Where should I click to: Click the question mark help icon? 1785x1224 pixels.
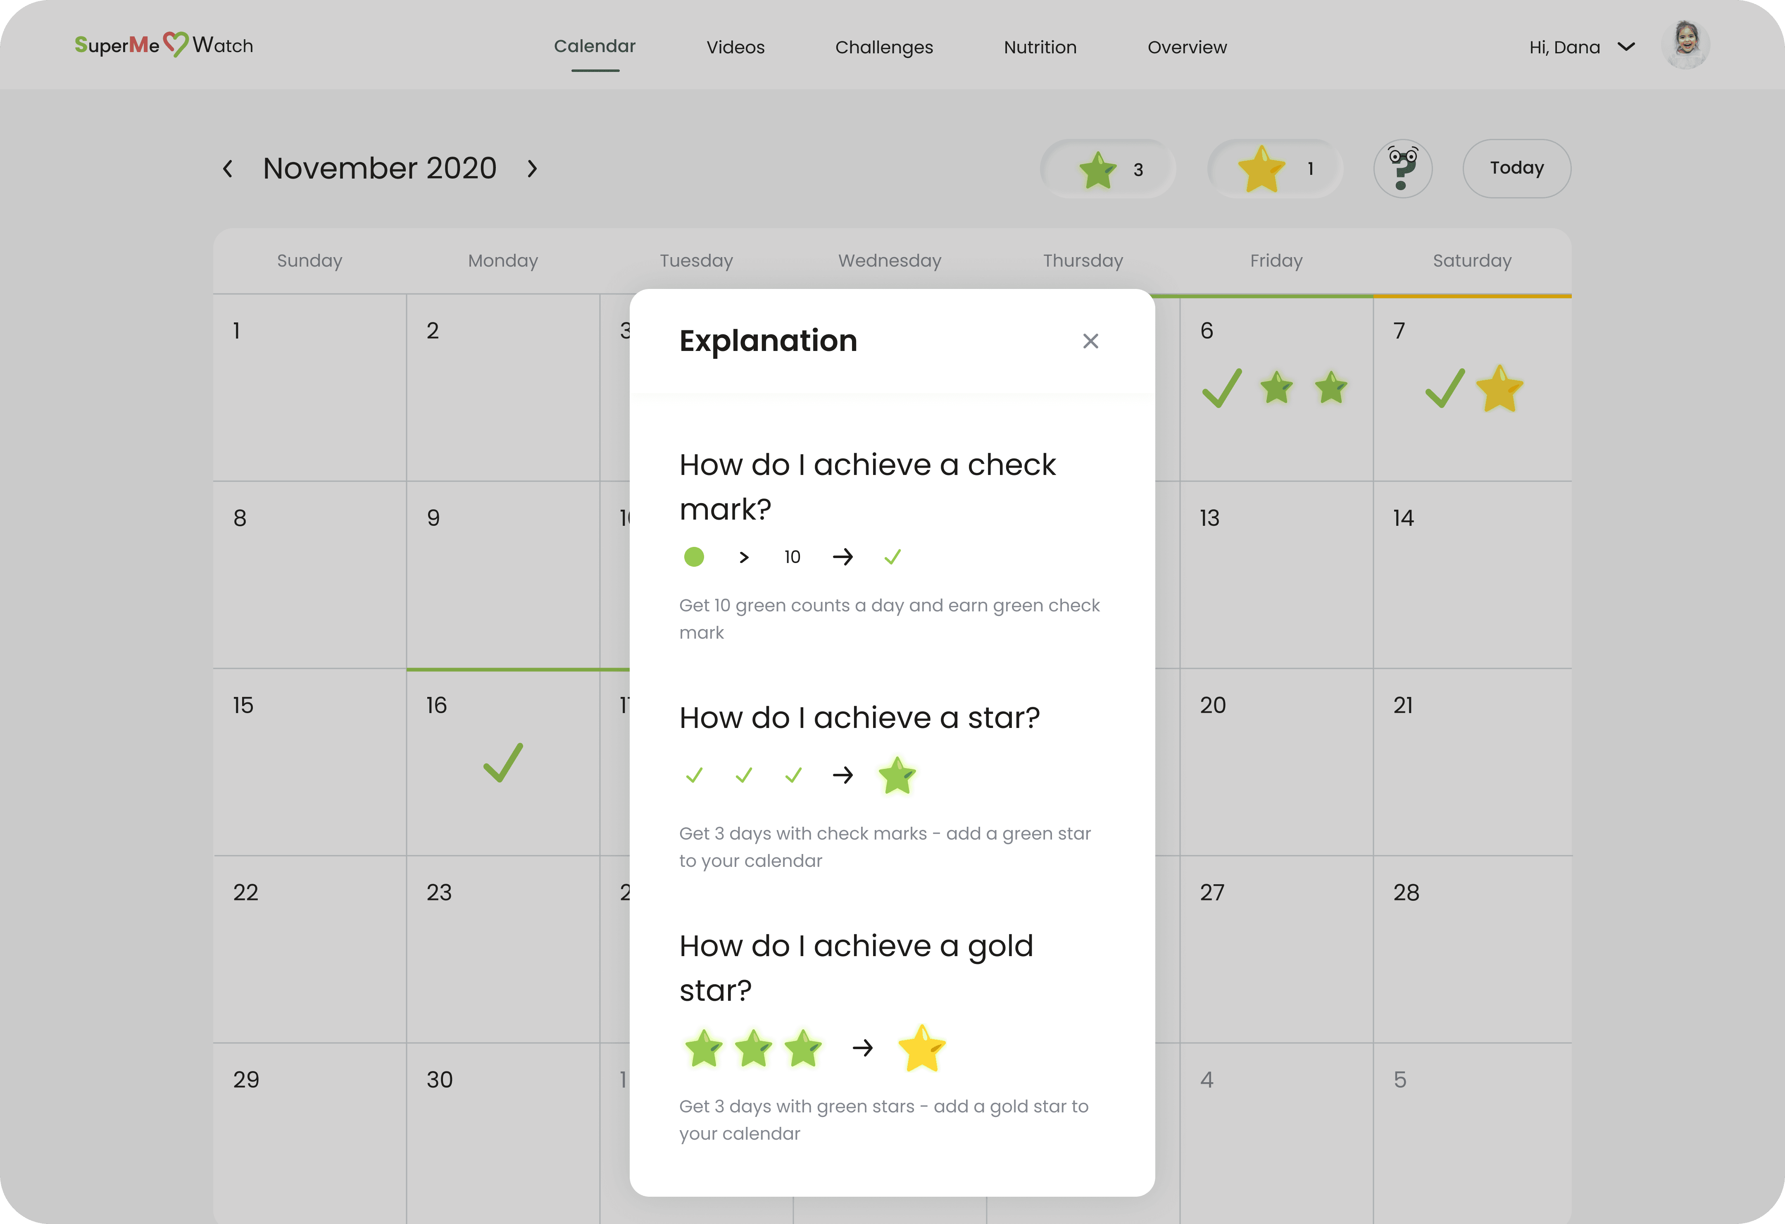click(1402, 168)
